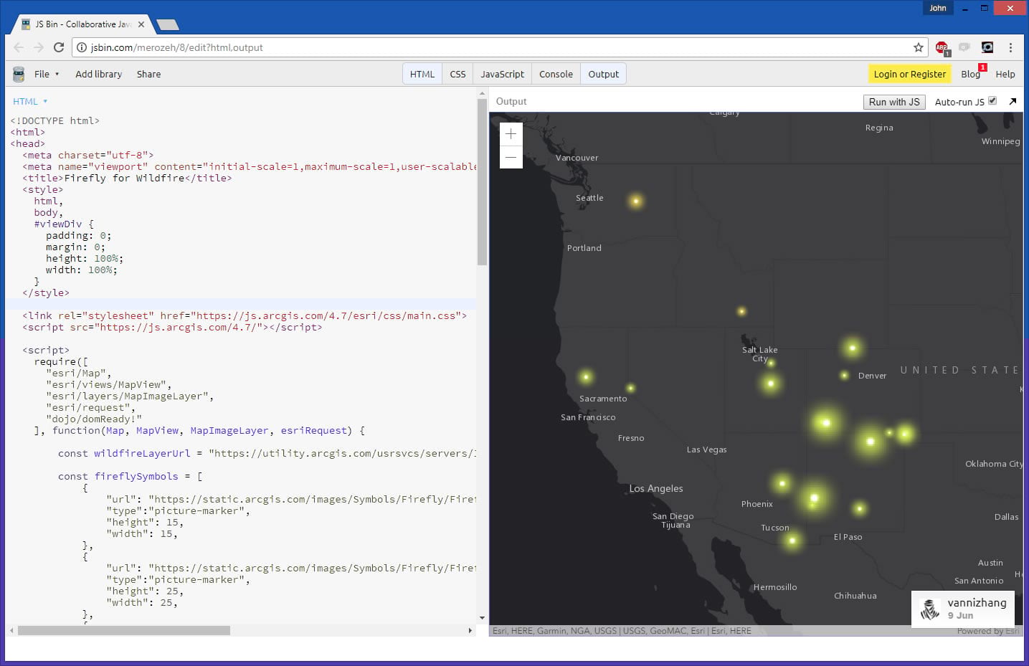
Task: Show the JavaScript panel tab
Action: tap(502, 74)
